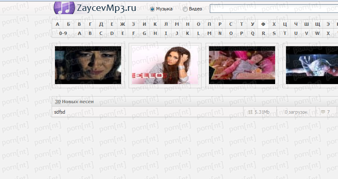This screenshot has width=338, height=179.
Task: Open the thumbnail with the person lying on pink fabric
Action: (242, 65)
